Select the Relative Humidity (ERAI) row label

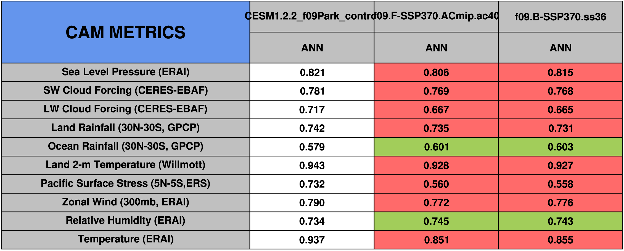[x=126, y=221]
